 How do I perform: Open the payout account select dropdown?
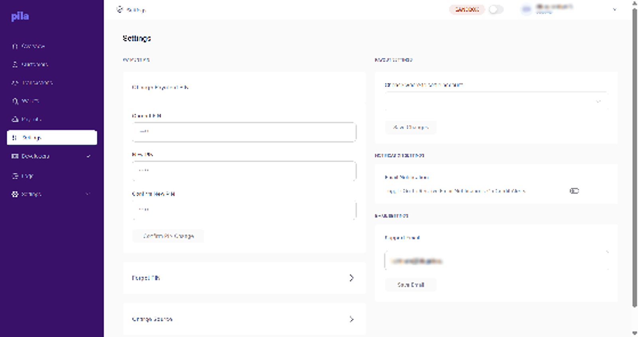point(496,102)
